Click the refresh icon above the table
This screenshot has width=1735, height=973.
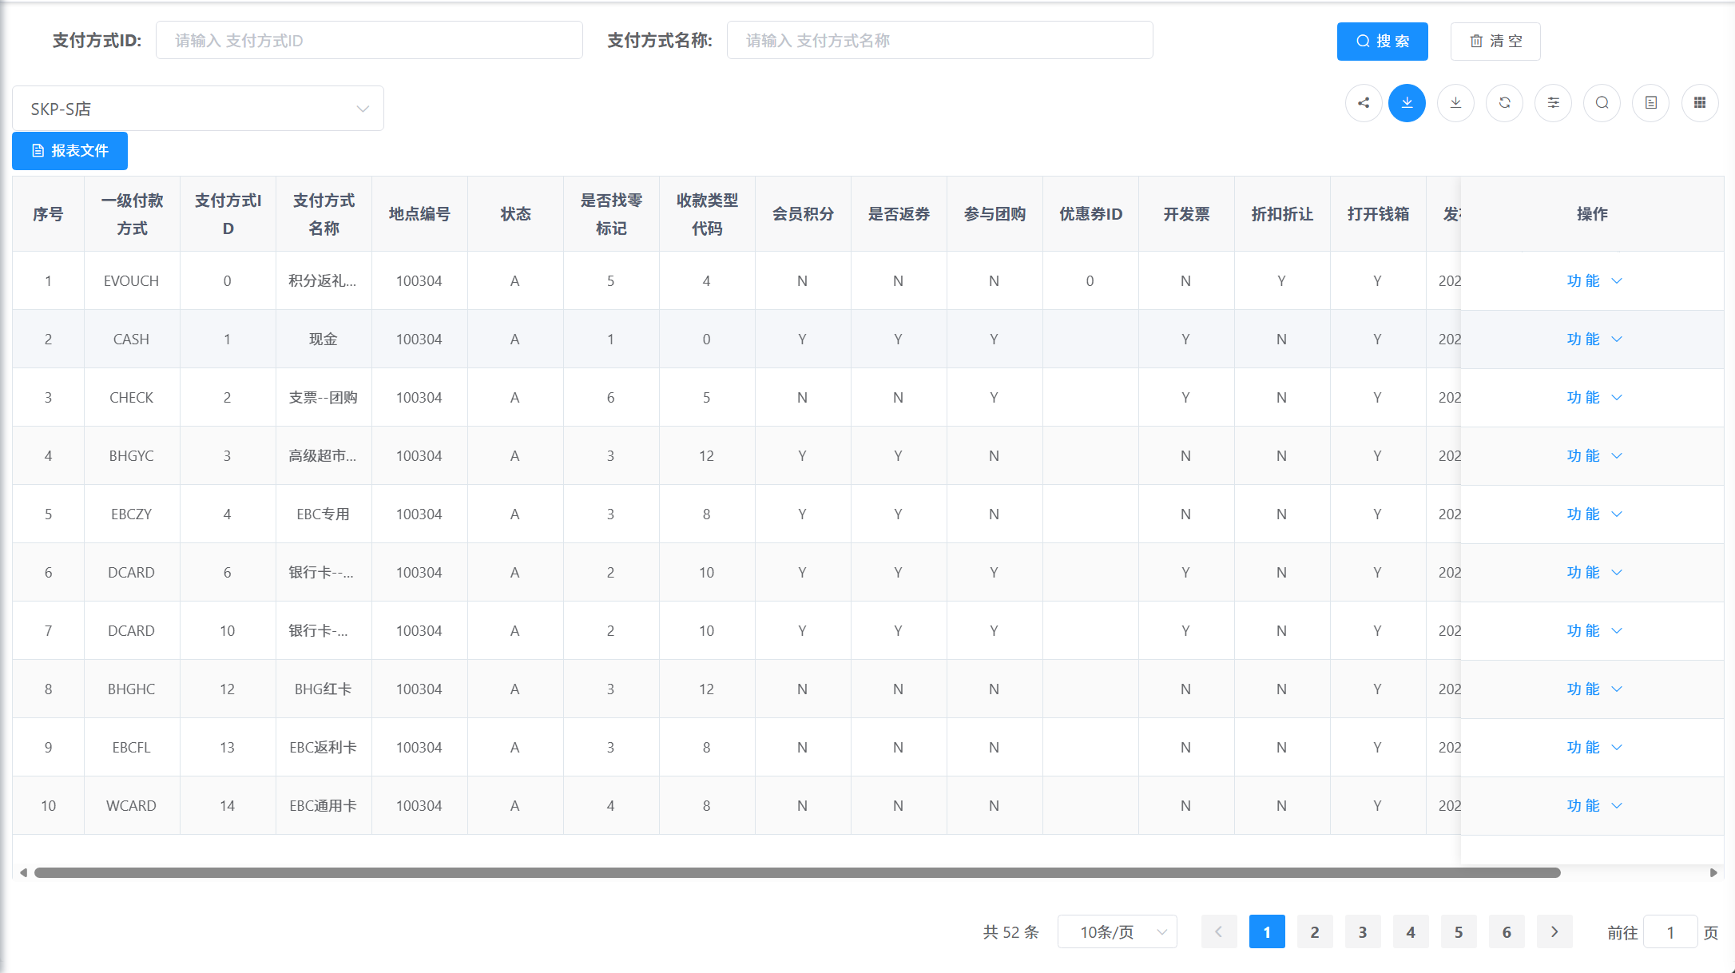click(x=1504, y=103)
